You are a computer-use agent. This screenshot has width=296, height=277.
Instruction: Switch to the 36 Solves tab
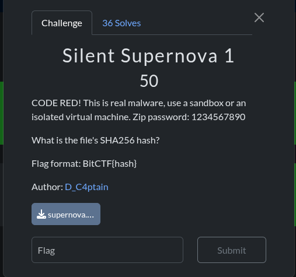(x=121, y=23)
